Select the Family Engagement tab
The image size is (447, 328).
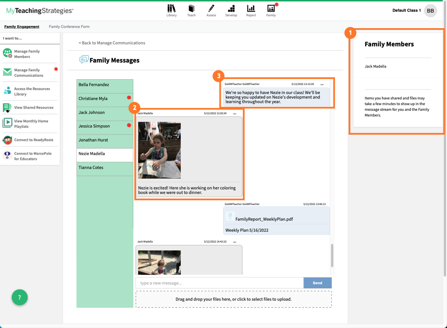(x=21, y=26)
